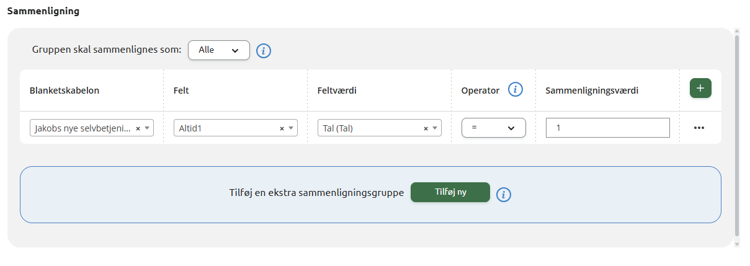
Task: Expand the Feltværdi dropdown arrow
Action: 435,128
